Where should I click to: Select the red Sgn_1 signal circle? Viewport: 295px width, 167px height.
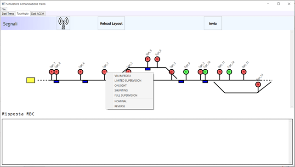pos(104,72)
